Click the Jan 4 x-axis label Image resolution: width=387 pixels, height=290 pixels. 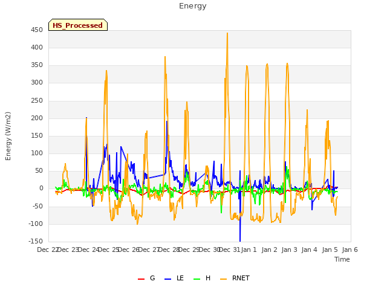pos(310,250)
